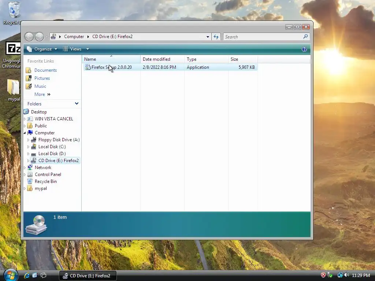Click the Refresh button beside address bar
Image resolution: width=375 pixels, height=281 pixels.
click(216, 37)
